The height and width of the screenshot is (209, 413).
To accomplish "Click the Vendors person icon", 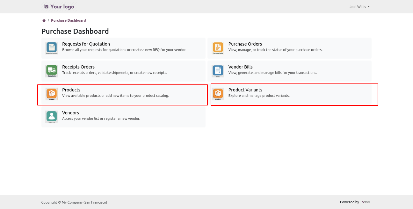I will (x=51, y=117).
